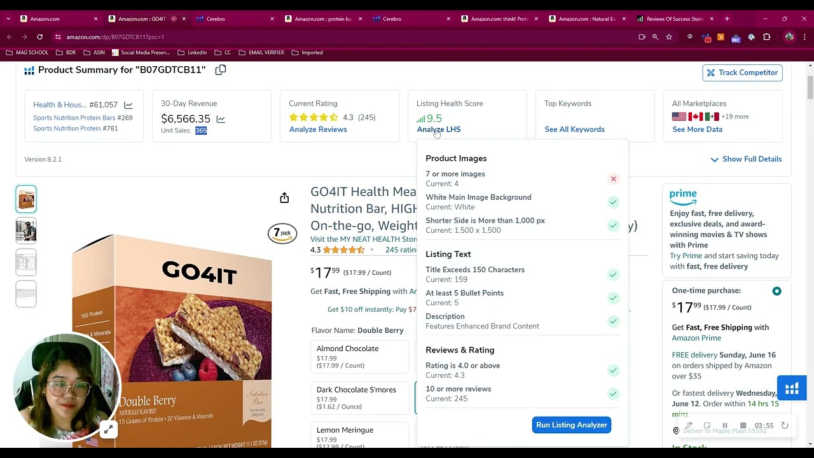This screenshot has height=458, width=814.
Task: Click the Helium 10 extension icon with badge 16
Action: click(706, 38)
